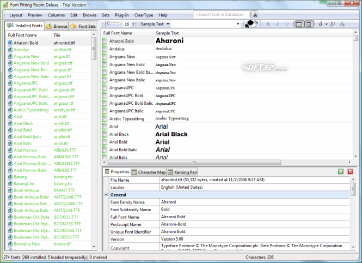Image resolution: width=362 pixels, height=263 pixels.
Task: Open the Preview menu
Action: (35, 15)
